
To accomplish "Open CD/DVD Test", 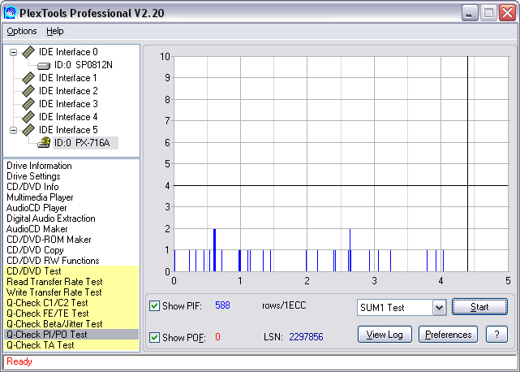I will (x=71, y=271).
